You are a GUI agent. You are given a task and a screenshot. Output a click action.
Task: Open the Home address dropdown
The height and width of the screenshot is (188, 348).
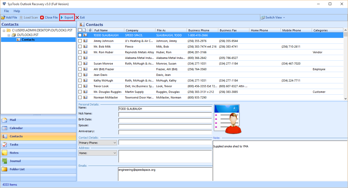98,153
